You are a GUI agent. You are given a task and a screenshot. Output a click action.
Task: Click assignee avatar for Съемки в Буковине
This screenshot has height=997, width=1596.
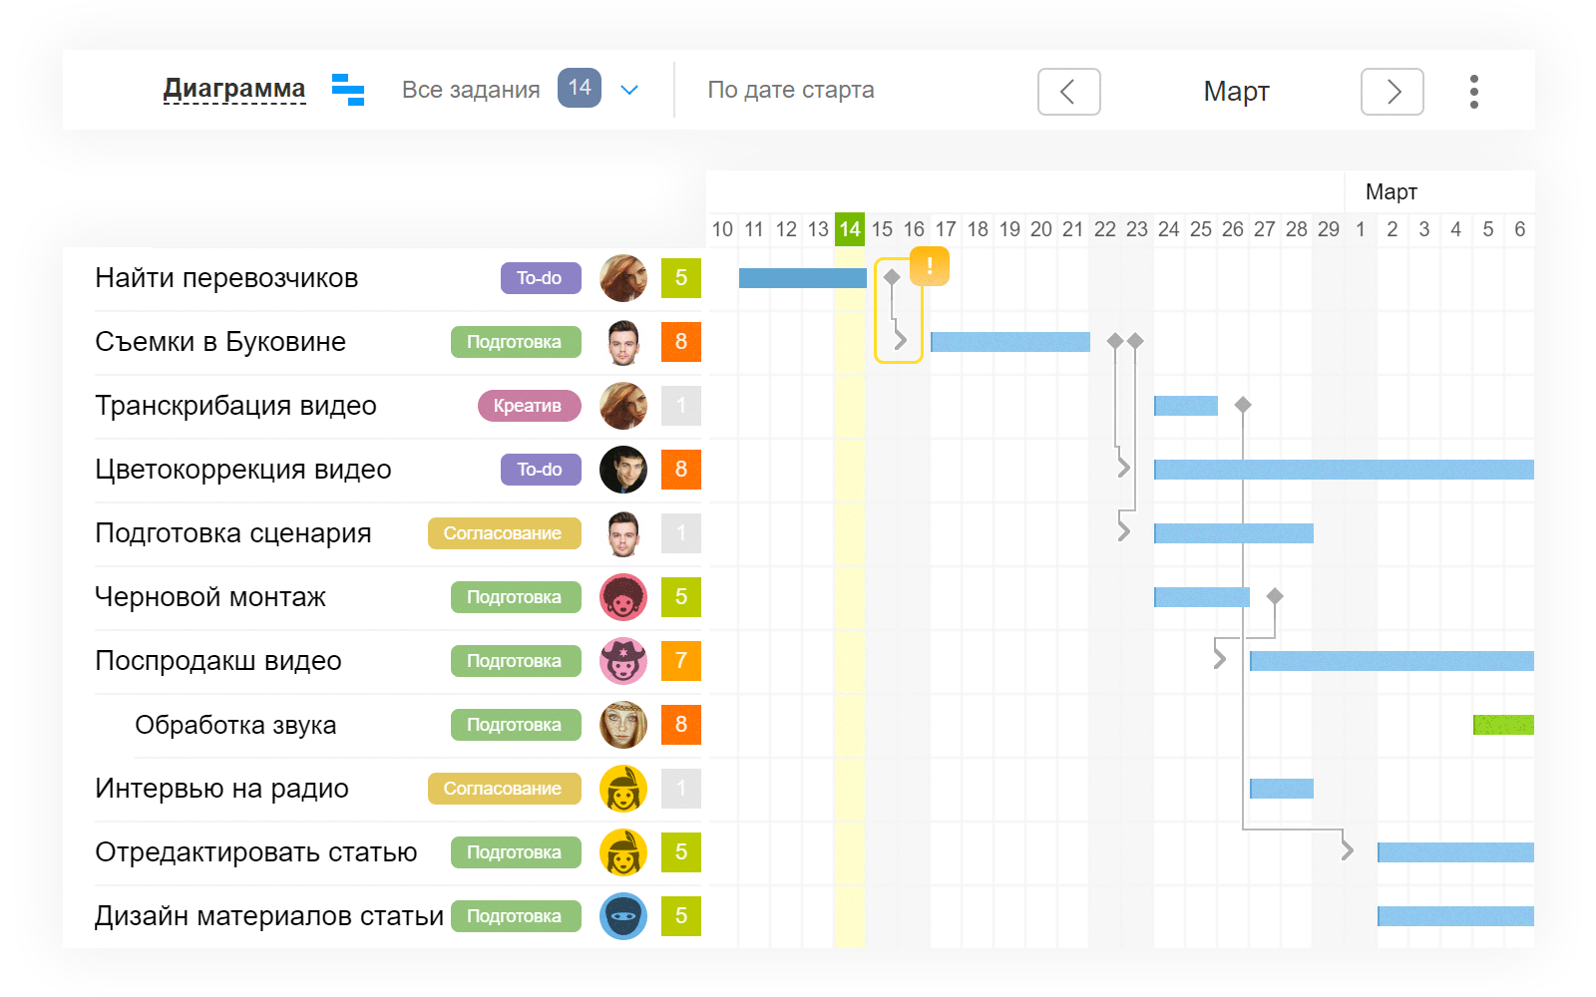click(x=623, y=342)
